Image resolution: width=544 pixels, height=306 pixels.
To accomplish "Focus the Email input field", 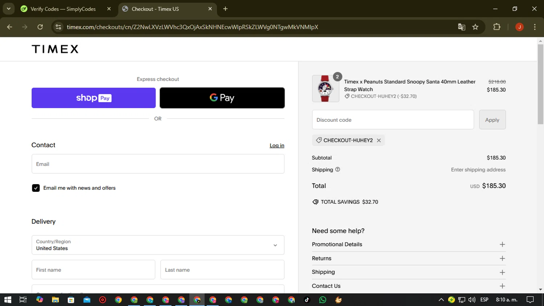I will 158,164.
